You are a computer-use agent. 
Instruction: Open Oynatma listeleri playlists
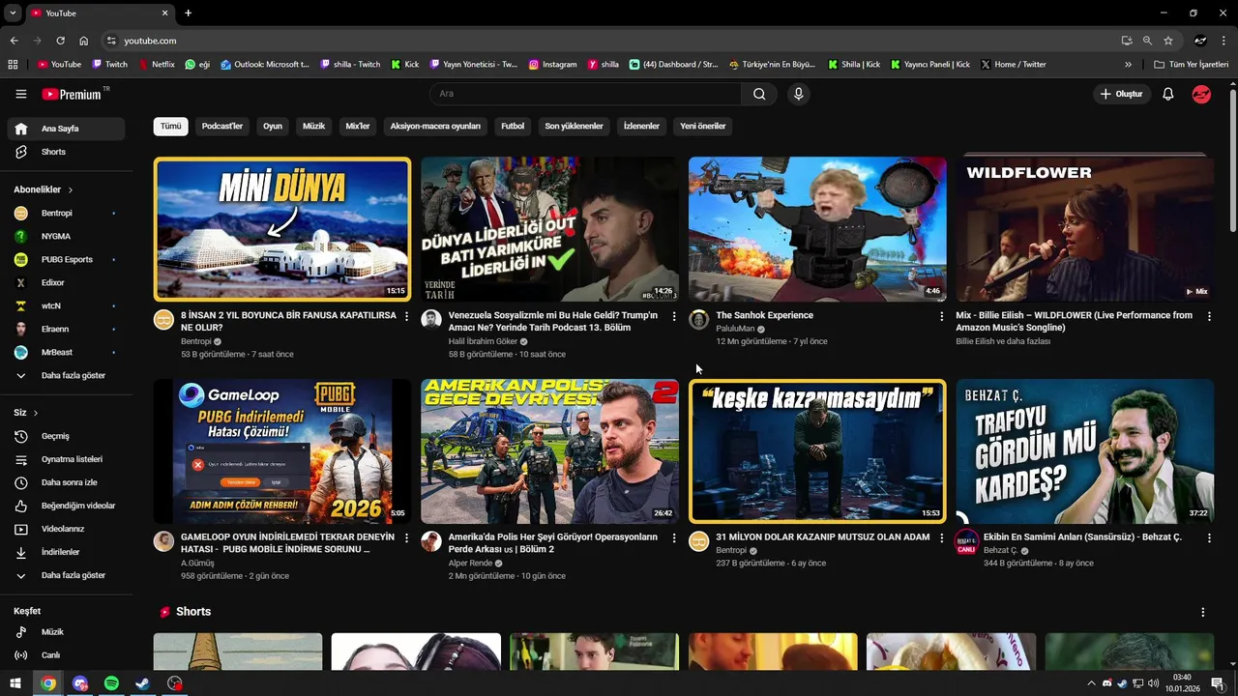66,459
